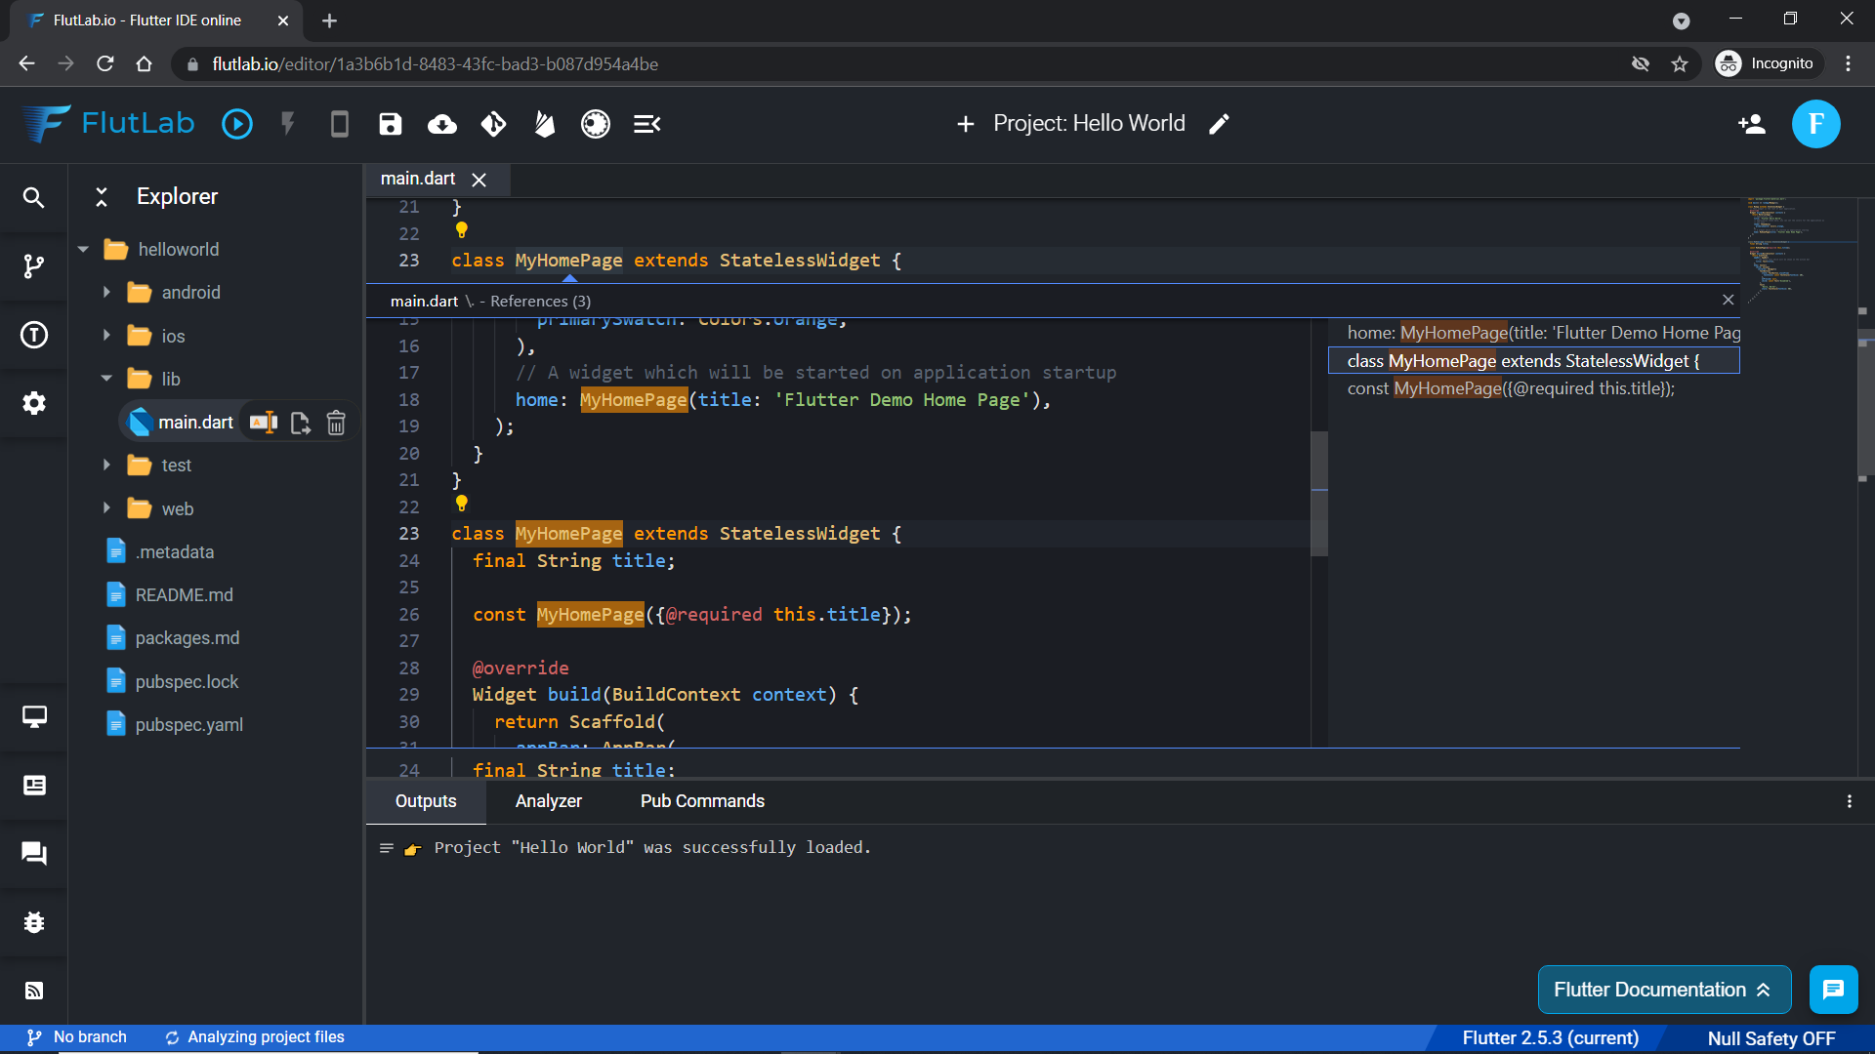Open the bug report sidebar icon

(x=34, y=922)
